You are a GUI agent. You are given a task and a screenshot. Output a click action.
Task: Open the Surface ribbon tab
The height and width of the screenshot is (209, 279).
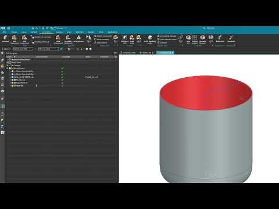[34, 32]
